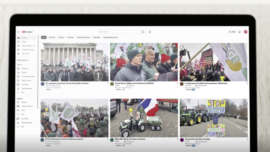Click the Rechercher search field
Screen dimensions: 270x152
pyautogui.click(x=120, y=32)
